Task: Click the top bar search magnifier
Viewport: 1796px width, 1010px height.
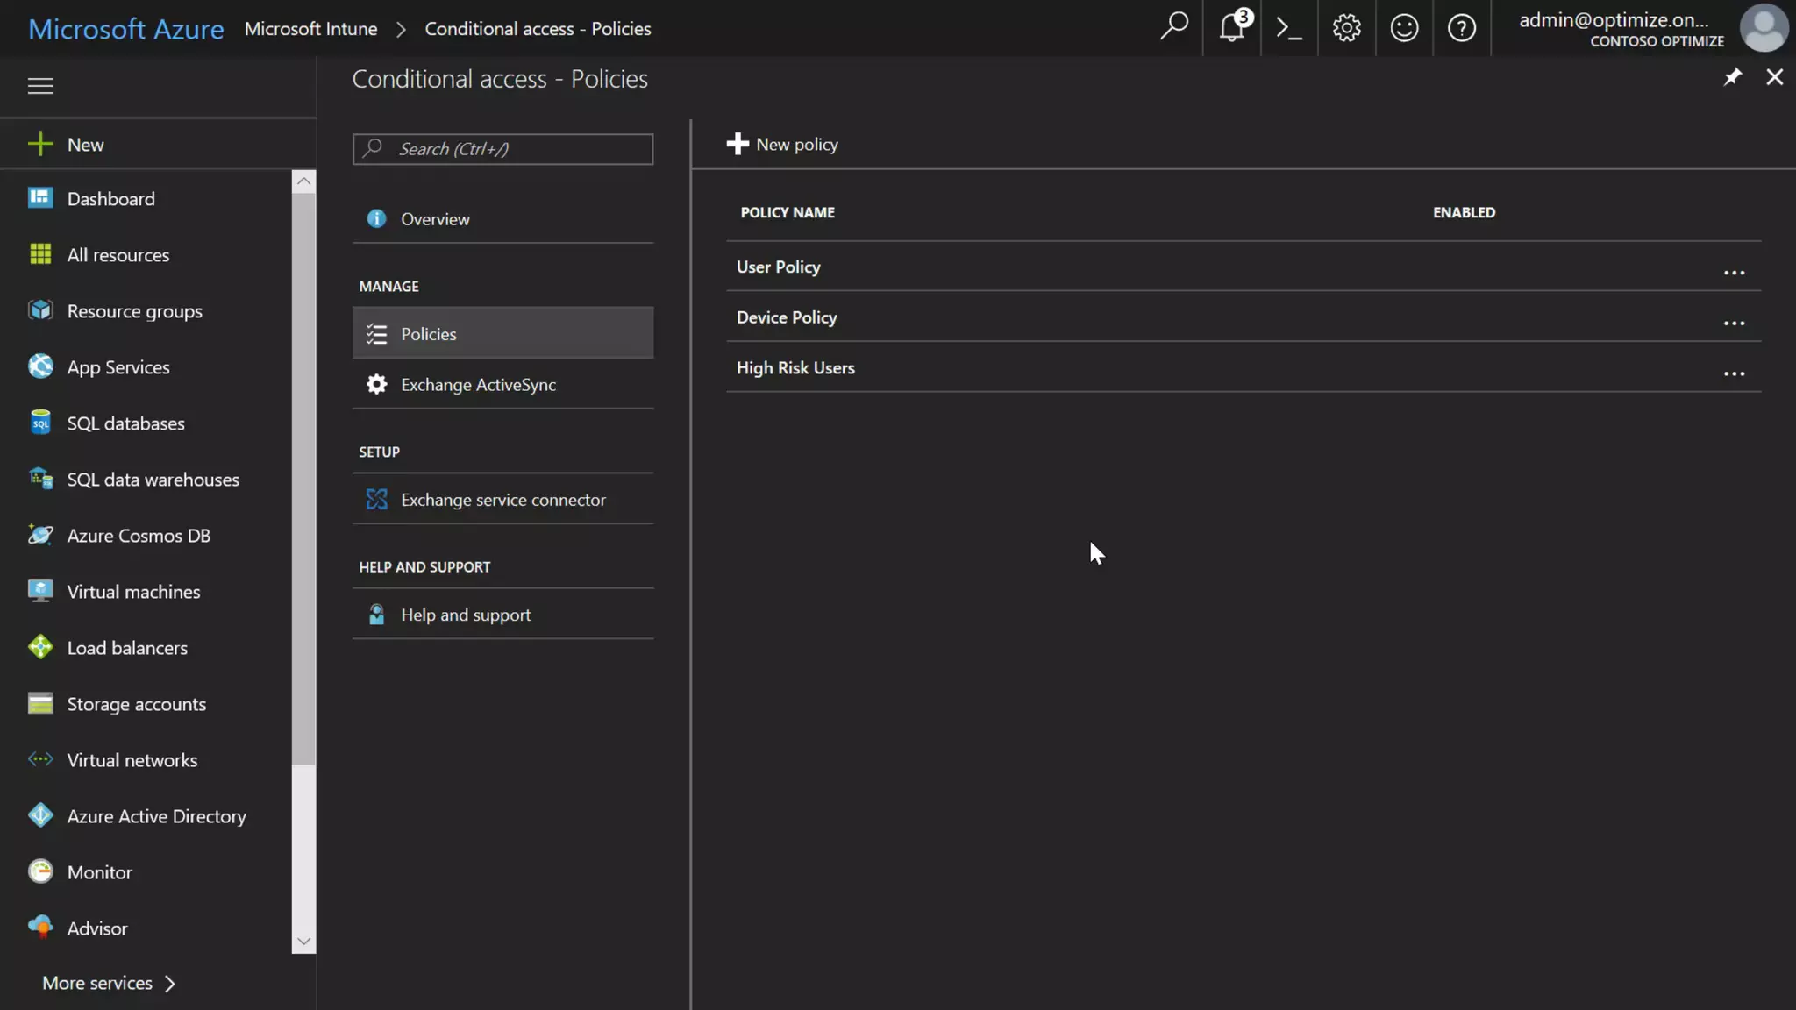Action: pos(1173,26)
